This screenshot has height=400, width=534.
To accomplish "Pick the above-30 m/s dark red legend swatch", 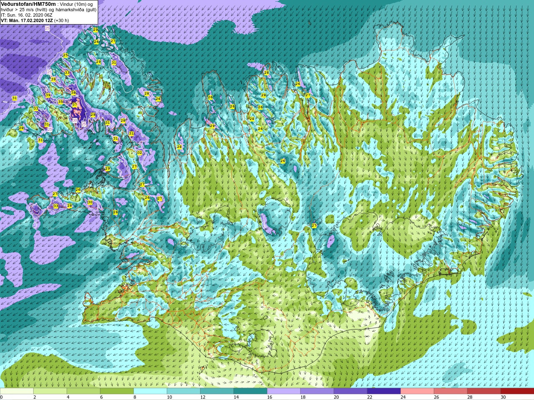I will (517, 391).
